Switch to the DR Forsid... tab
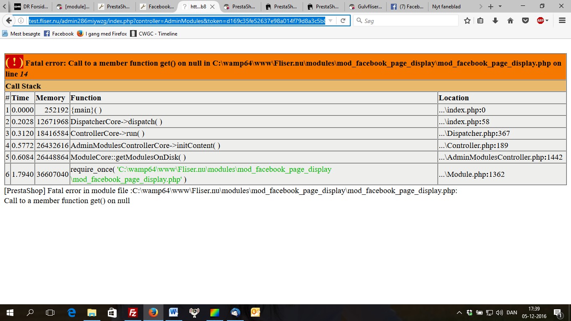This screenshot has height=321, width=571. [x=31, y=6]
